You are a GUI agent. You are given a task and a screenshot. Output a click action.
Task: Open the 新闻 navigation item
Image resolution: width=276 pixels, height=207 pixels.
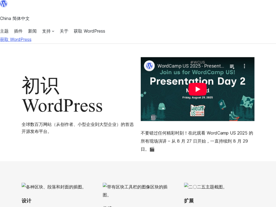click(x=32, y=31)
